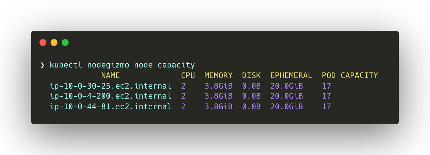Click the red close window button

pos(43,42)
